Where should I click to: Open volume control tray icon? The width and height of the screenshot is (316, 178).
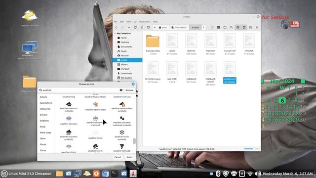[258, 174]
